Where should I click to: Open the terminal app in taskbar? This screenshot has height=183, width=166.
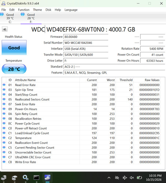coord(36,178)
